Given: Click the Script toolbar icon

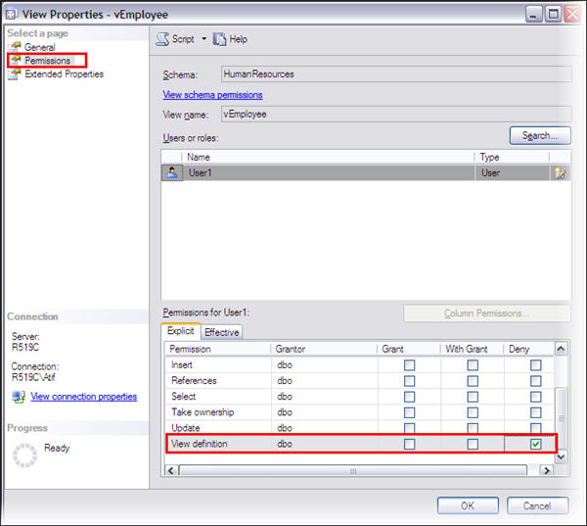Looking at the screenshot, I should (x=163, y=39).
